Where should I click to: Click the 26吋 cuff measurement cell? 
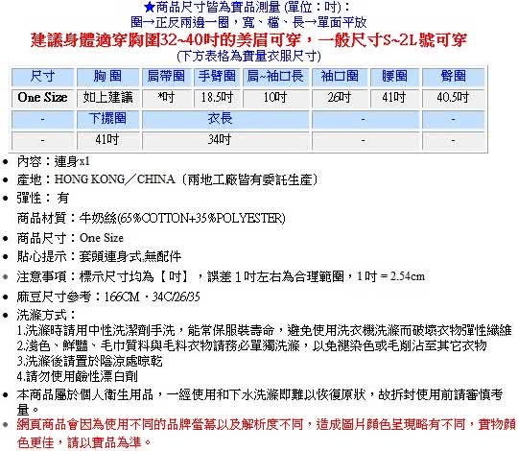tap(340, 98)
